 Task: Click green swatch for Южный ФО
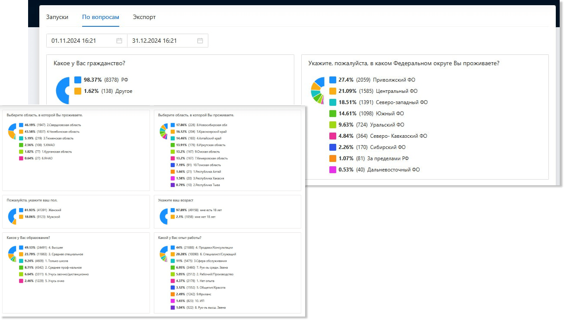(x=333, y=114)
